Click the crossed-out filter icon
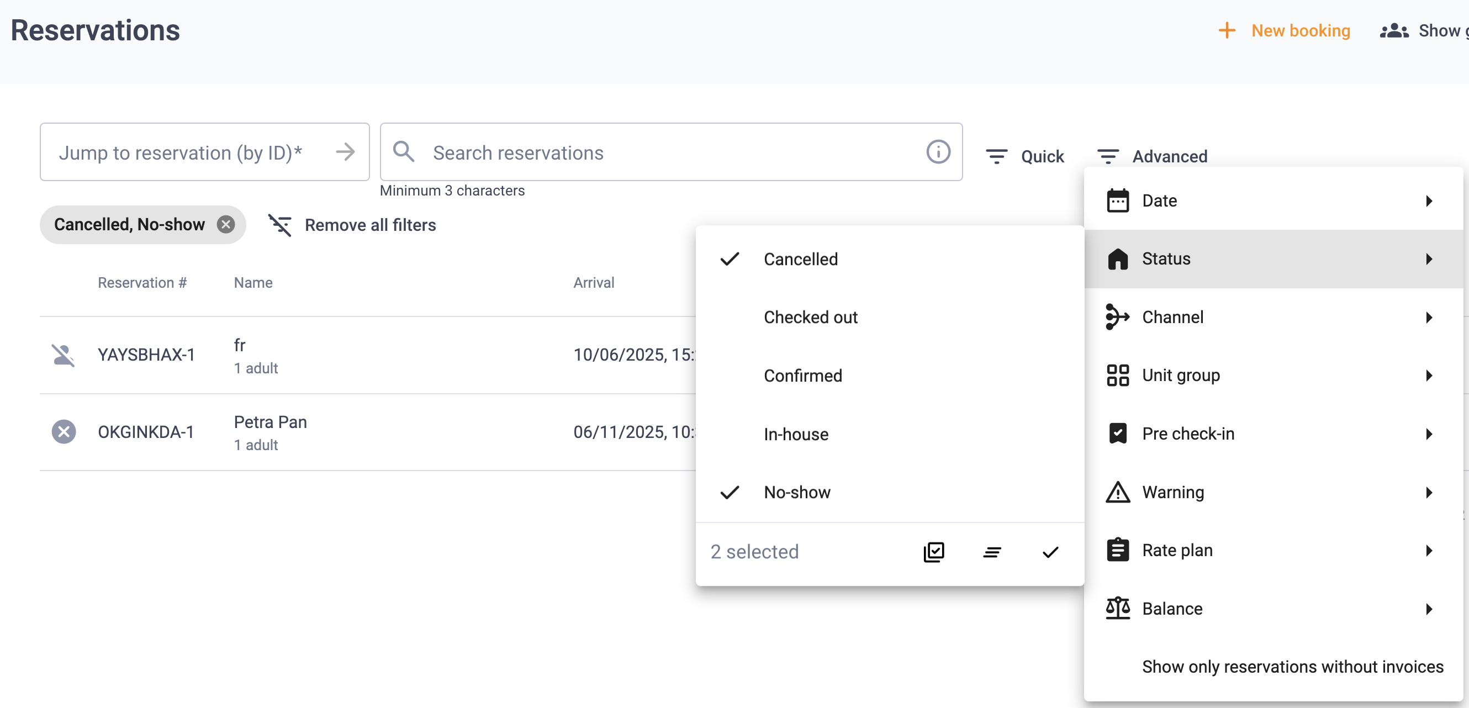This screenshot has height=708, width=1469. pyautogui.click(x=280, y=225)
